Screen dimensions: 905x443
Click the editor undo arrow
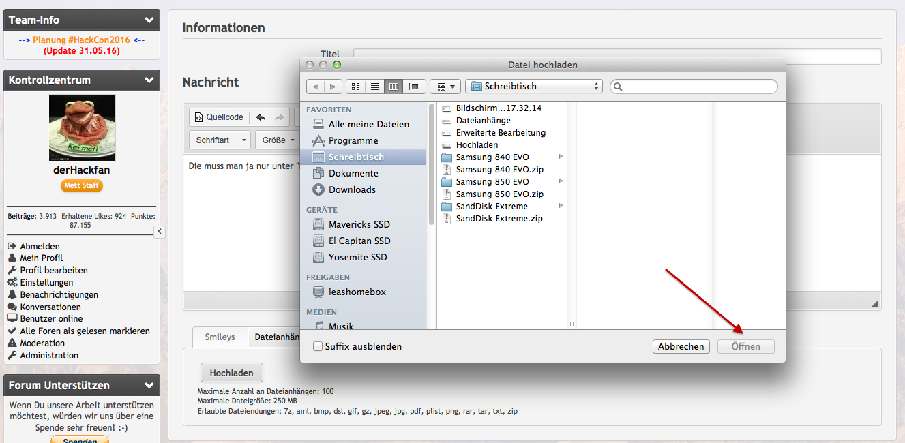261,117
